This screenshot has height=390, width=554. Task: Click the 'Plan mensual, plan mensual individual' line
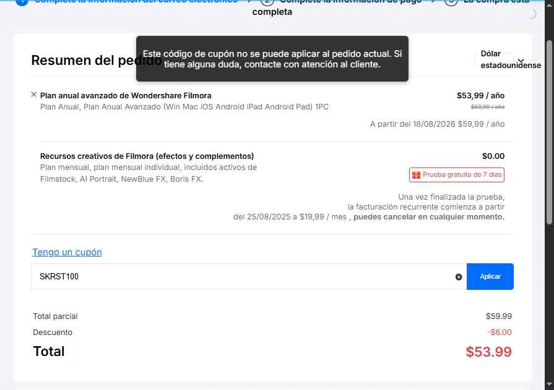(149, 167)
